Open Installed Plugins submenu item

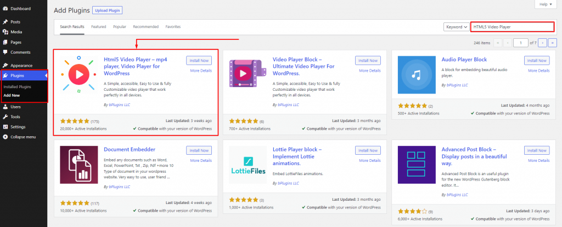[17, 86]
